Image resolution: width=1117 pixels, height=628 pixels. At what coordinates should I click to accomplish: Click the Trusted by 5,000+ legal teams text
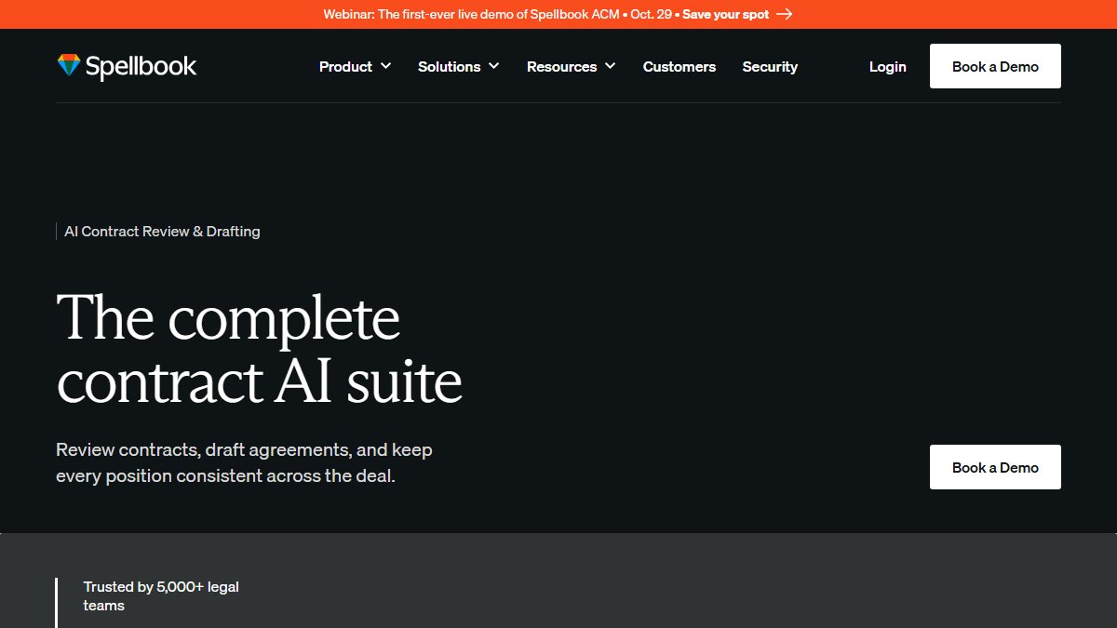(161, 596)
